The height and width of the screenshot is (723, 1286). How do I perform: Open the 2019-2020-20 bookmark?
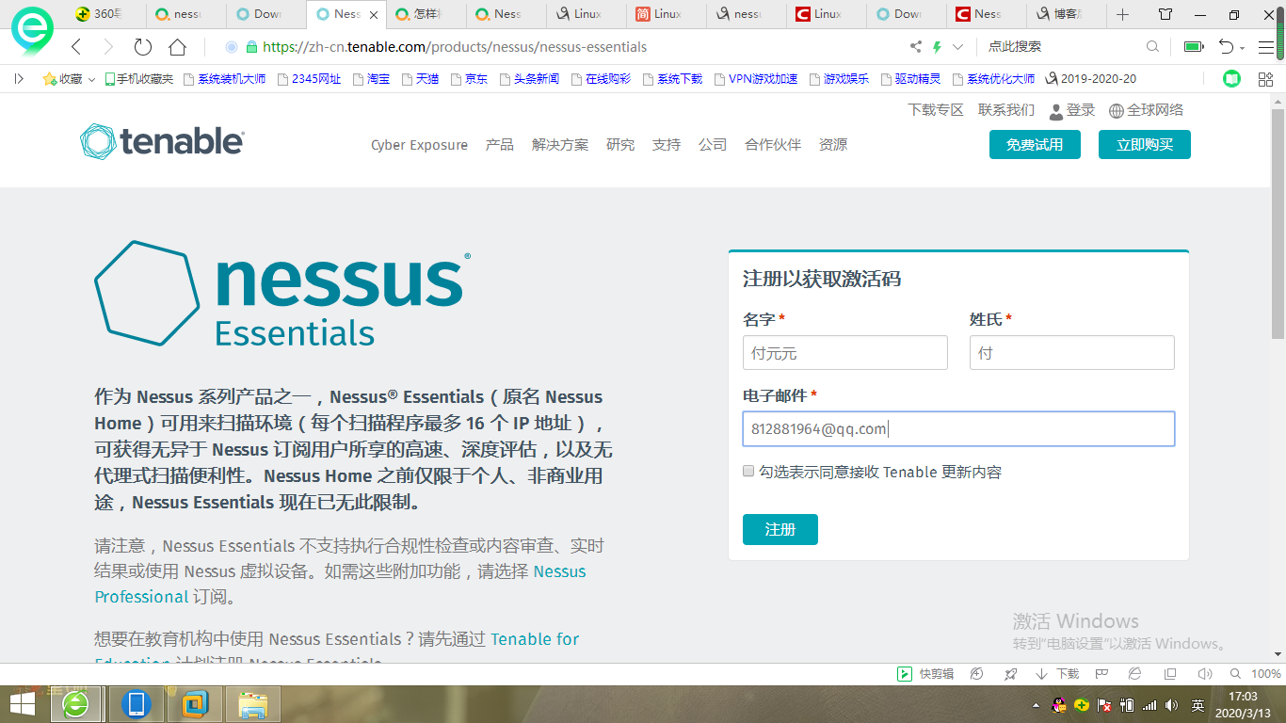tap(1090, 79)
